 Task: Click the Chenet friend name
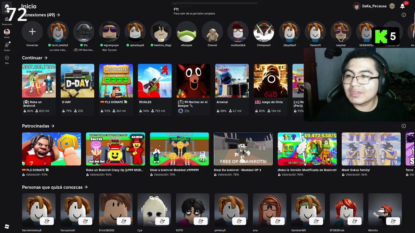(212, 45)
